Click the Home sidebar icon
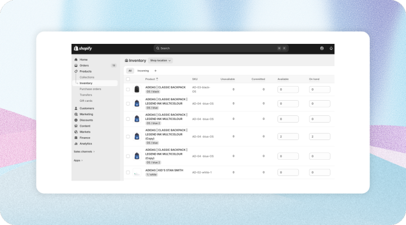Image resolution: width=406 pixels, height=225 pixels. 76,60
